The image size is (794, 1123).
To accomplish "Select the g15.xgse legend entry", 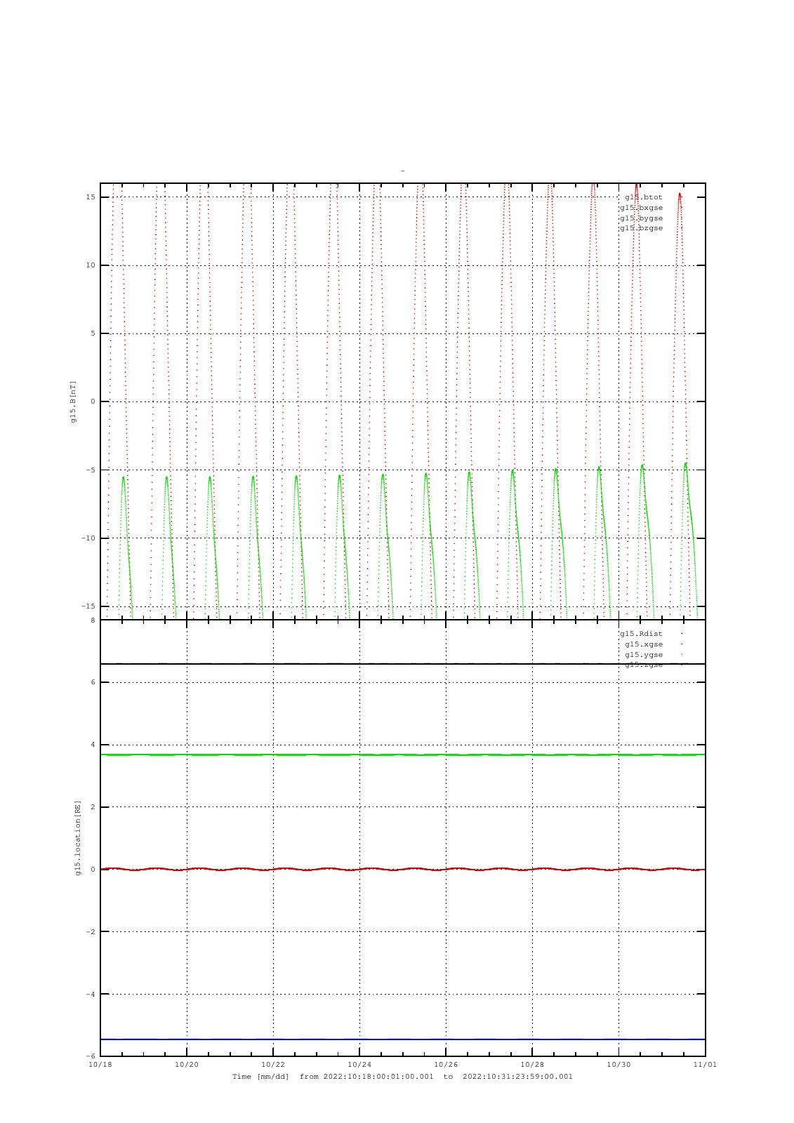I will coord(644,644).
